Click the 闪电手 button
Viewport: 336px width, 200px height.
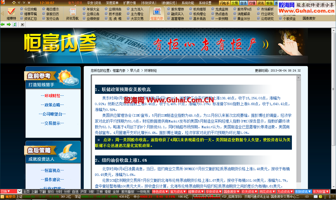225,3
